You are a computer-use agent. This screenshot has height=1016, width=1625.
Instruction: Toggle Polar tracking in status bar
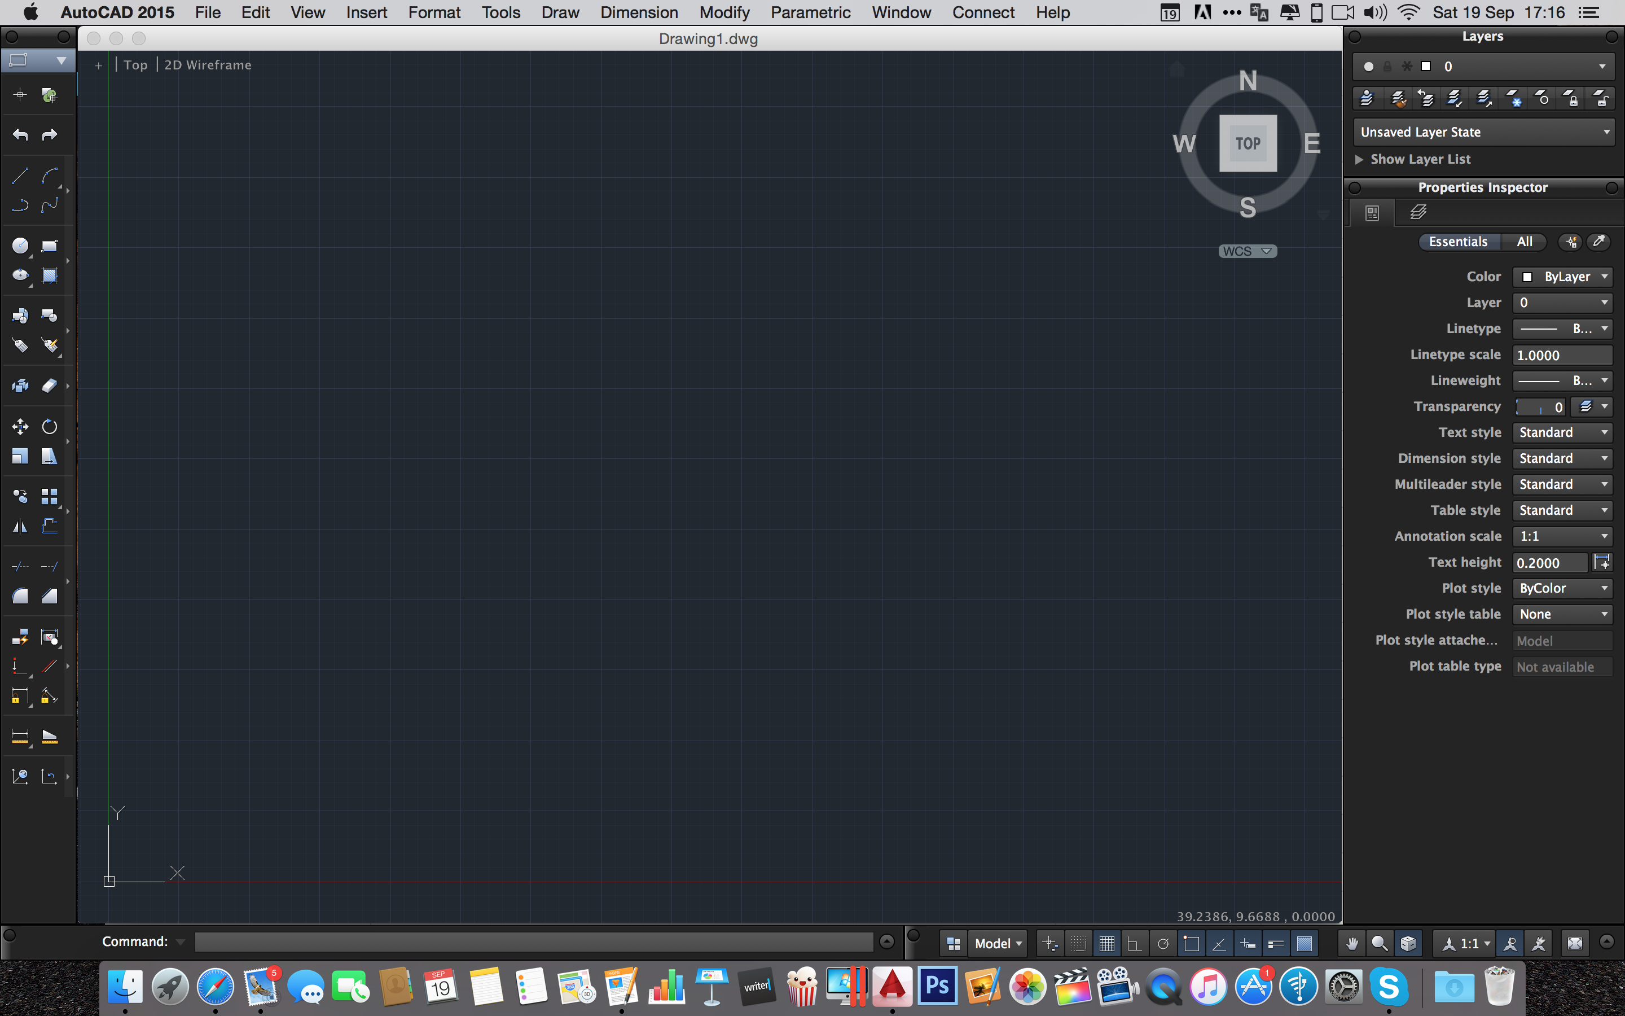point(1163,943)
